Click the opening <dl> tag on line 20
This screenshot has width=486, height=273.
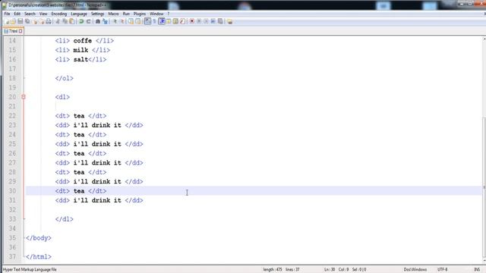pyautogui.click(x=62, y=97)
